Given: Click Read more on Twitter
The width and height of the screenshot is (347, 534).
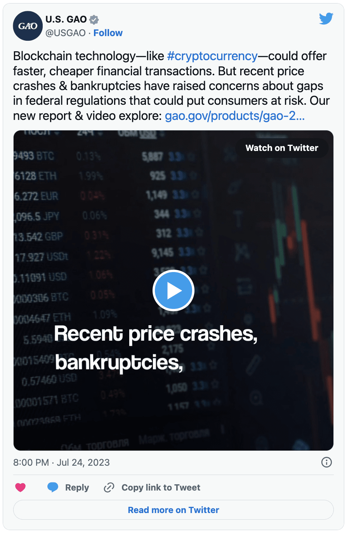Looking at the screenshot, I should [173, 510].
